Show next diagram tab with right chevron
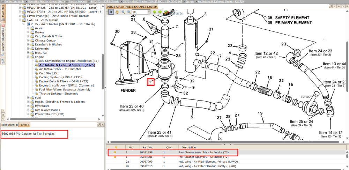 (x=343, y=7)
